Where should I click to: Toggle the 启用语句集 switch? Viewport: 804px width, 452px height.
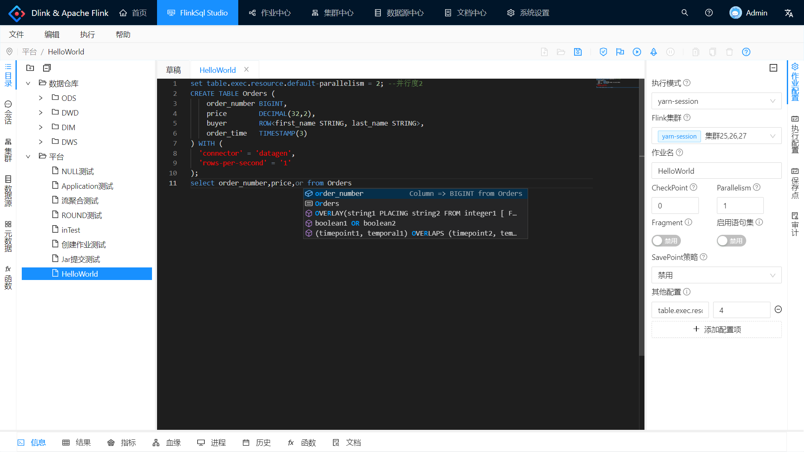pos(731,241)
